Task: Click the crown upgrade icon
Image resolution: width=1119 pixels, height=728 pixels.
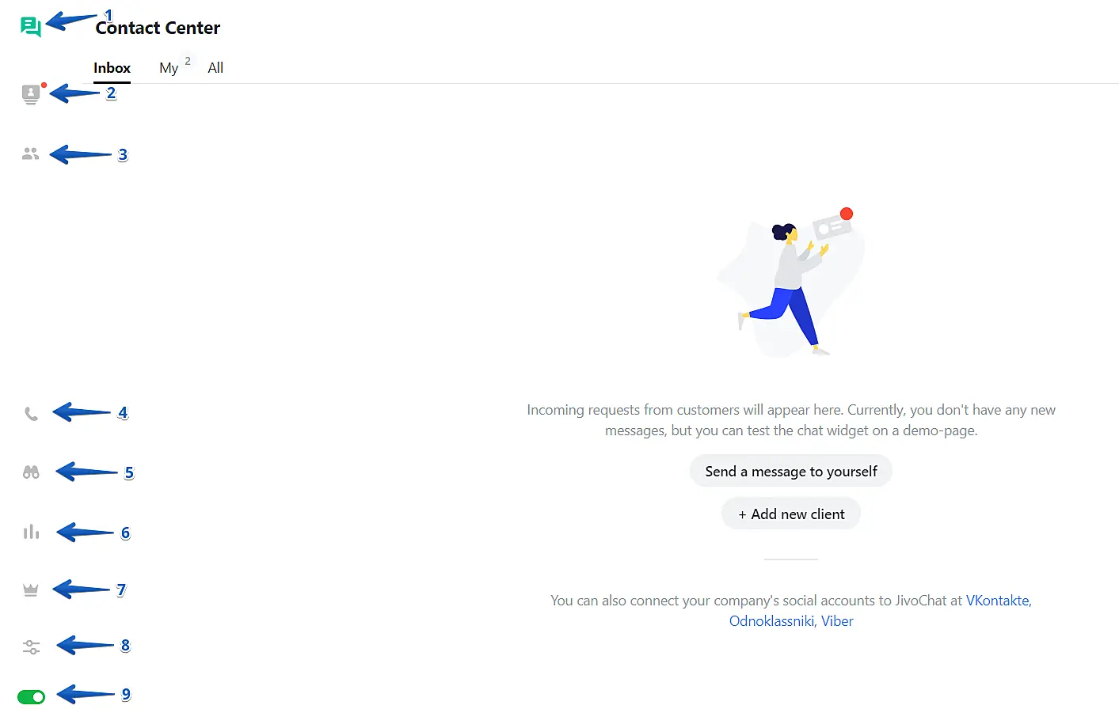Action: pos(31,590)
